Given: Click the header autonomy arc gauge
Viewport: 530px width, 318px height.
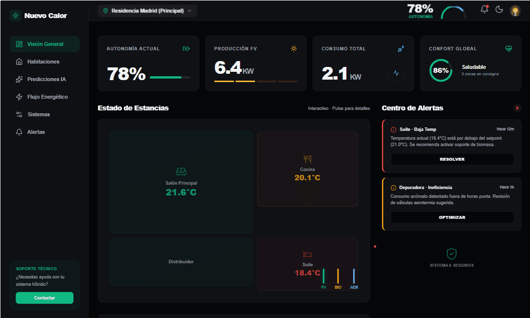Looking at the screenshot, I should tap(454, 13).
